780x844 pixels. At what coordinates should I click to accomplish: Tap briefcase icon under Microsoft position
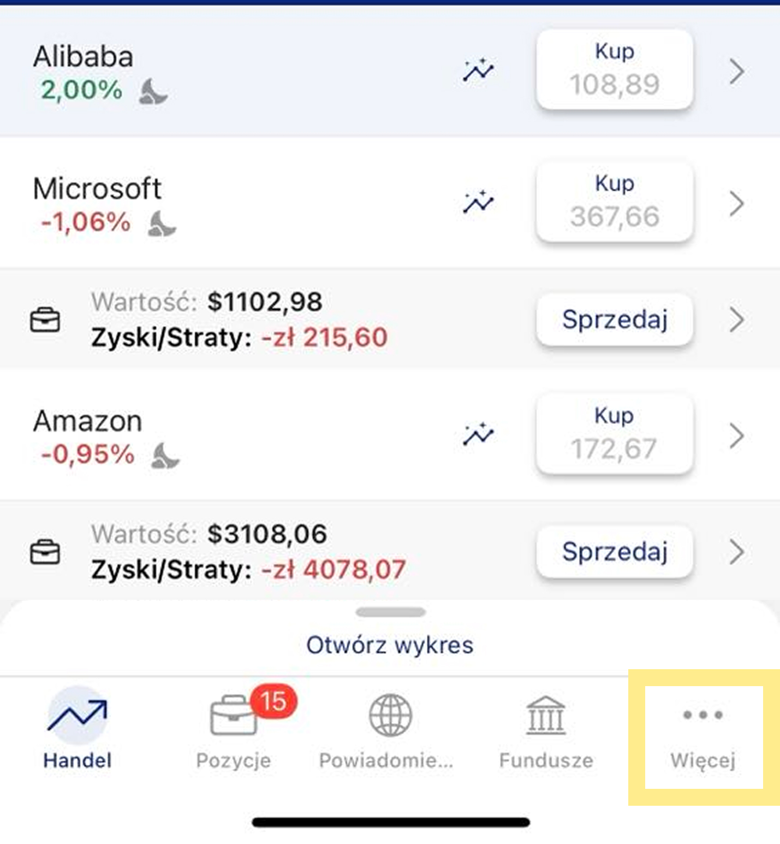pyautogui.click(x=45, y=320)
